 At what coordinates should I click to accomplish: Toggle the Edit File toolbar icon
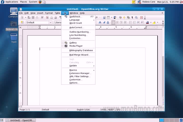[x=42, y=18]
